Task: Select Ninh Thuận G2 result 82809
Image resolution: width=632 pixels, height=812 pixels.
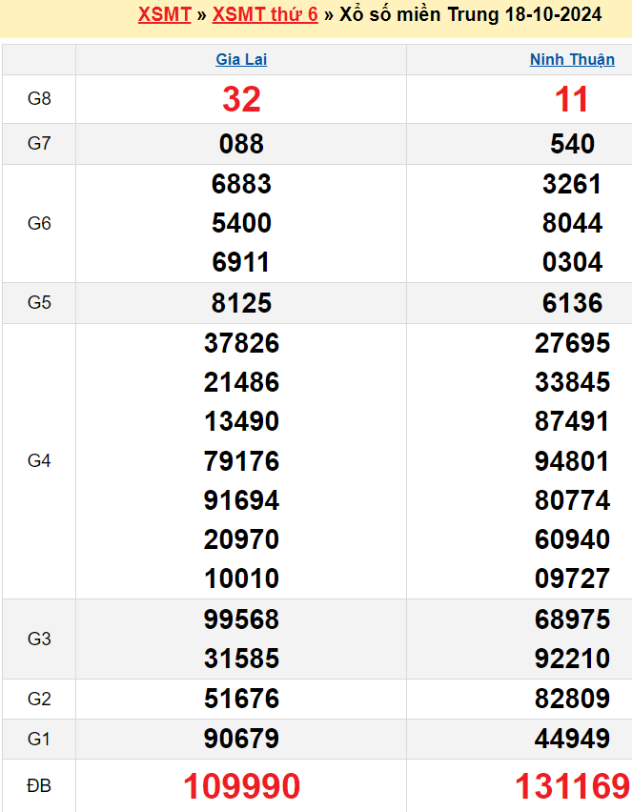Action: point(572,699)
